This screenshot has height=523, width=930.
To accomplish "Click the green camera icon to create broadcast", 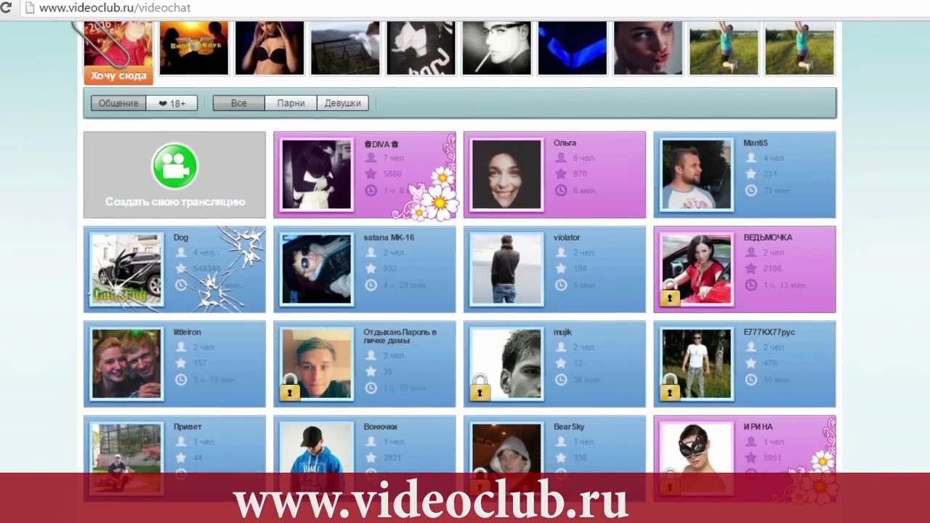I will point(174,166).
